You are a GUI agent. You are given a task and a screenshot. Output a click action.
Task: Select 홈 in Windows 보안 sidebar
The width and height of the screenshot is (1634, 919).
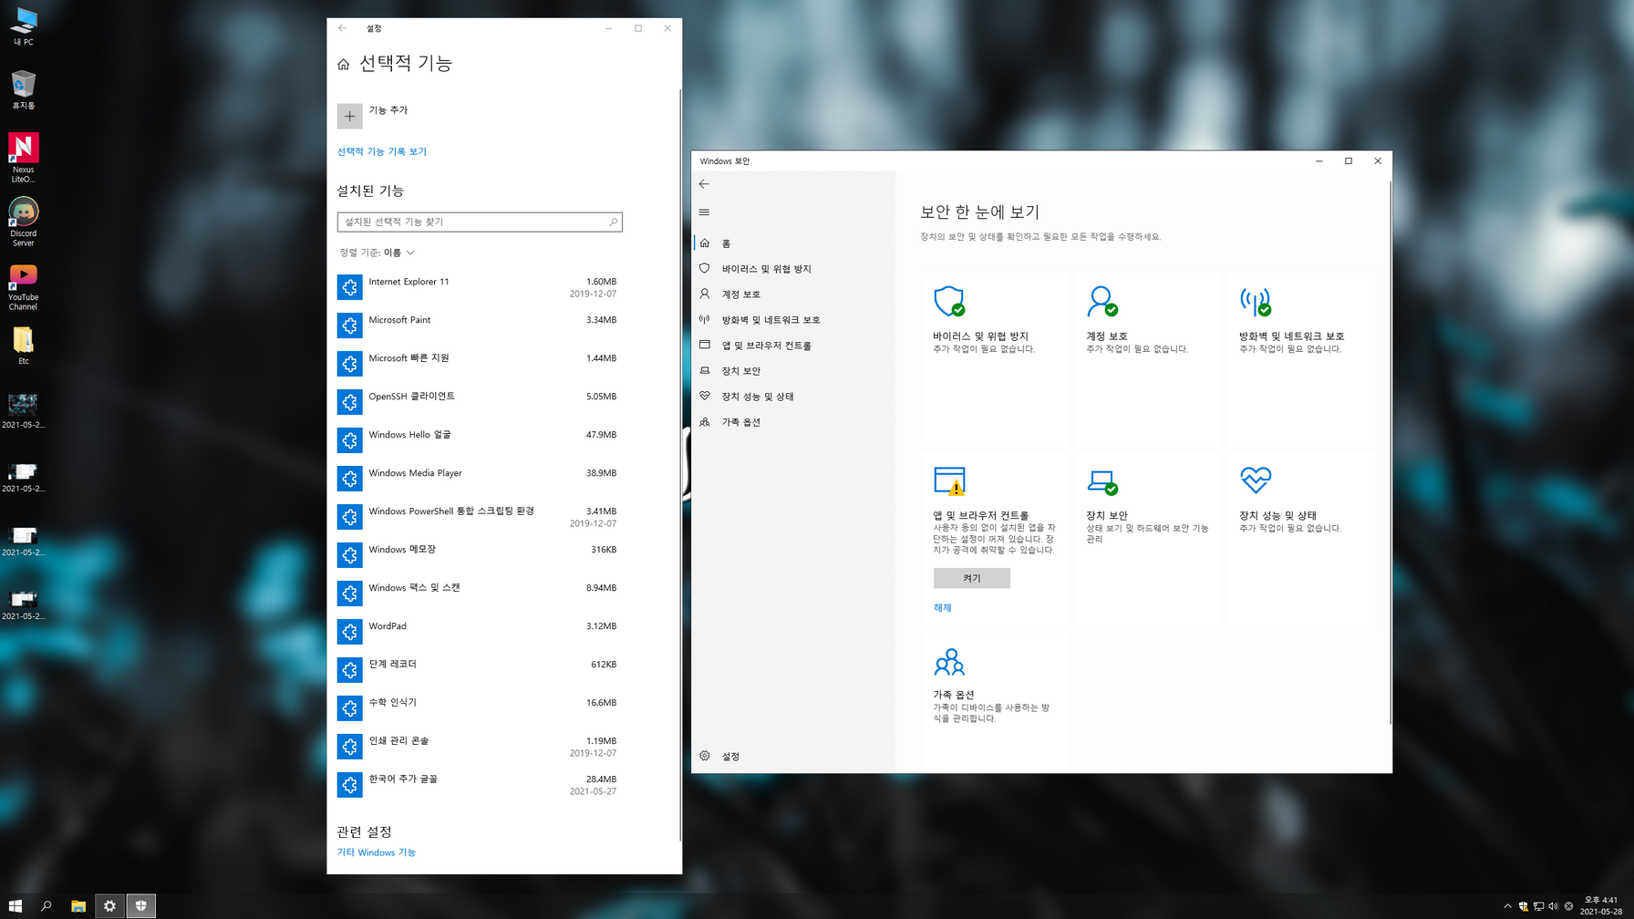(793, 243)
